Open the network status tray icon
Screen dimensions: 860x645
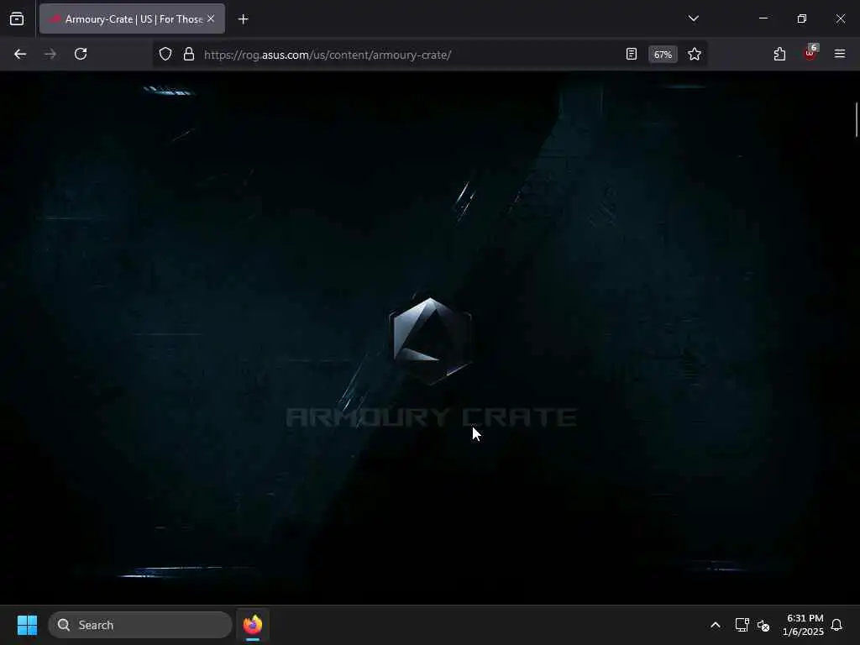click(x=742, y=625)
